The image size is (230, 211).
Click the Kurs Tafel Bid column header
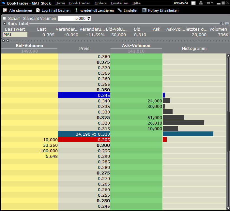click(x=137, y=29)
